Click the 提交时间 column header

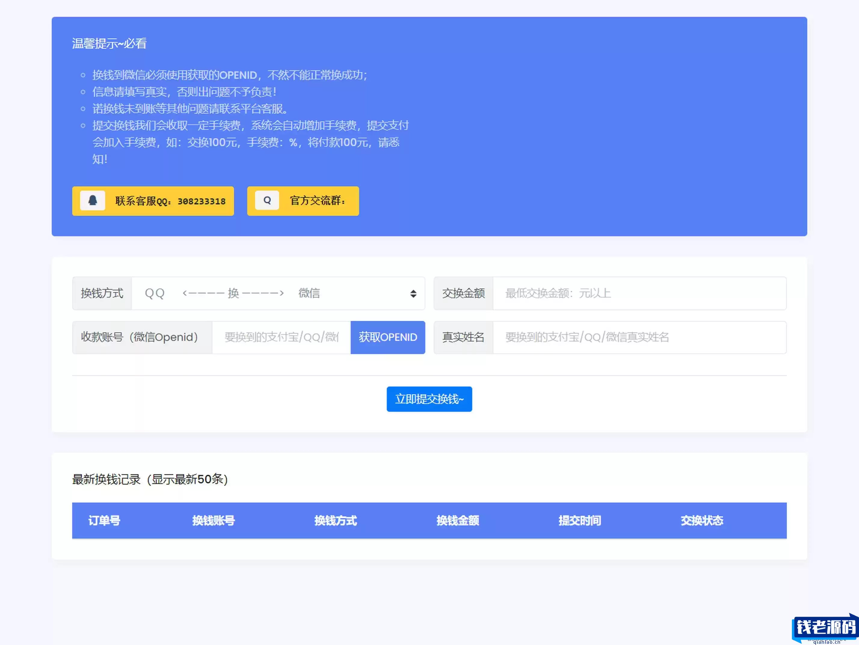click(580, 521)
